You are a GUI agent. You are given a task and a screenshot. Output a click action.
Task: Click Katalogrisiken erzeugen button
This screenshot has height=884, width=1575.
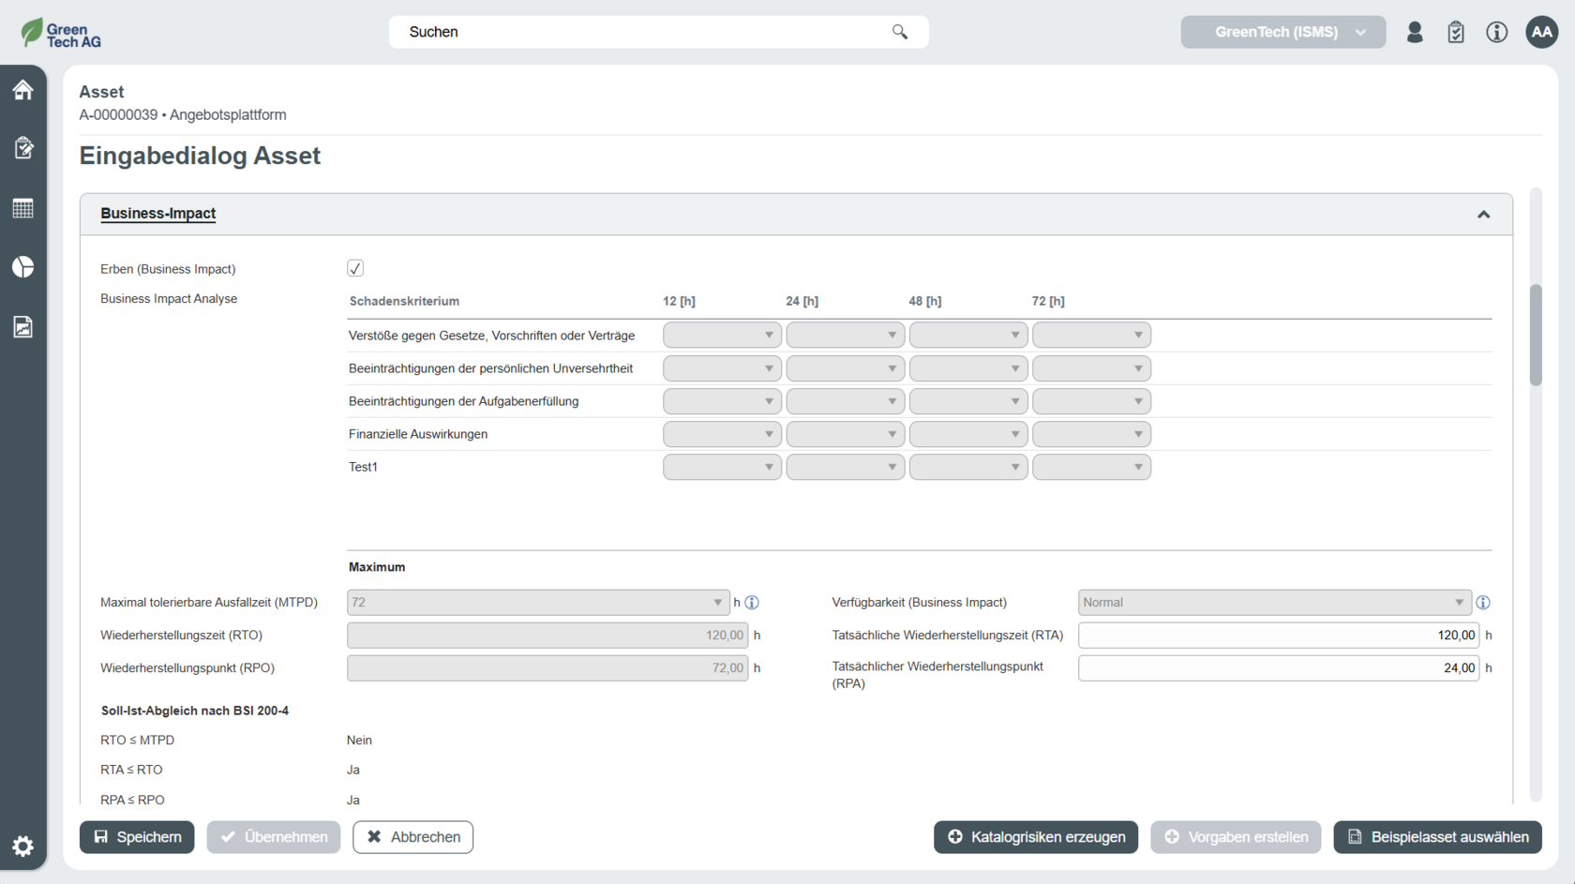point(1036,837)
